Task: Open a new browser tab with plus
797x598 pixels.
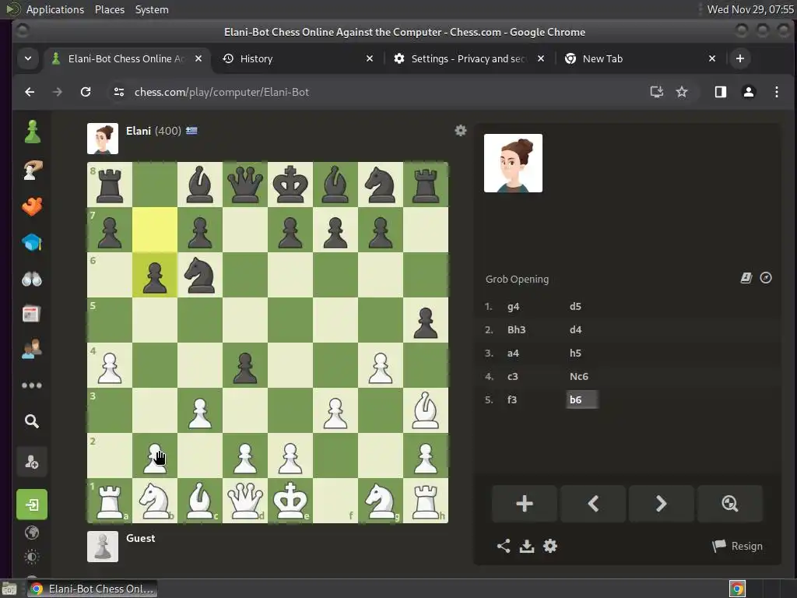Action: [x=740, y=58]
